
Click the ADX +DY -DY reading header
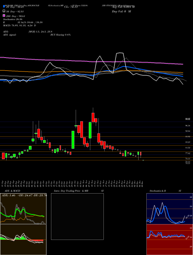24,195
